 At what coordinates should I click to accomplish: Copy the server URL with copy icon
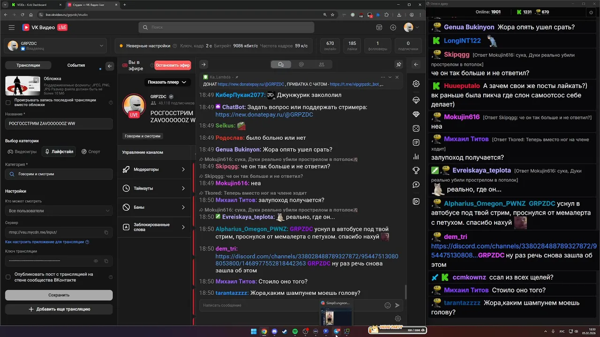106,232
